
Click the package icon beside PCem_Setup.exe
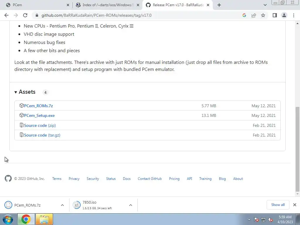21,115
